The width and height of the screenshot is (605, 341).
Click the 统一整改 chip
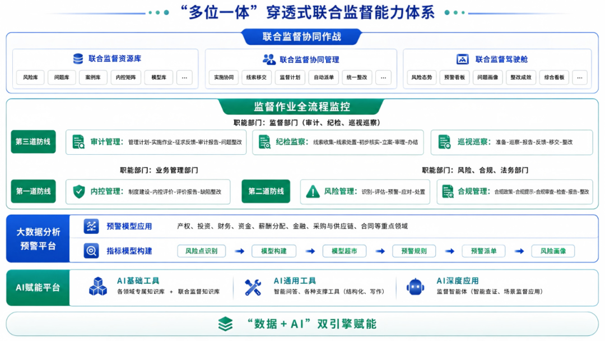357,77
